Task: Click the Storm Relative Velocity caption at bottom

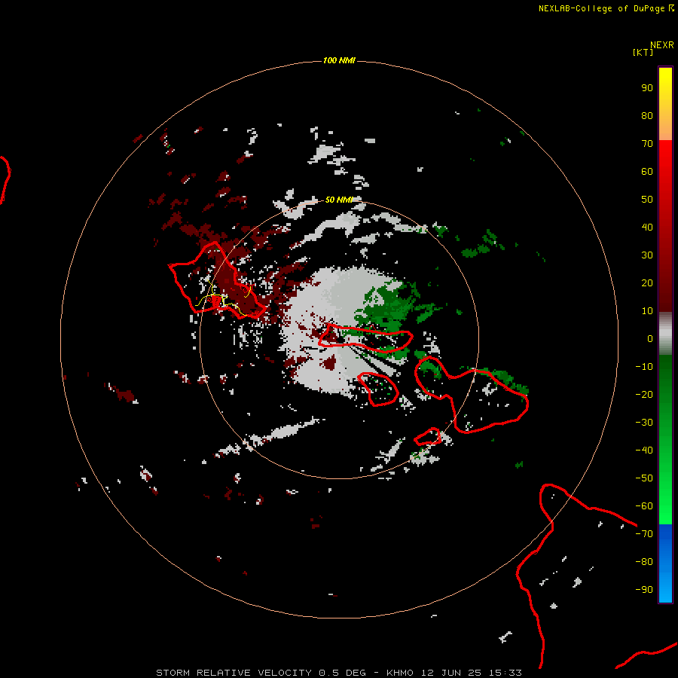Action: (338, 673)
